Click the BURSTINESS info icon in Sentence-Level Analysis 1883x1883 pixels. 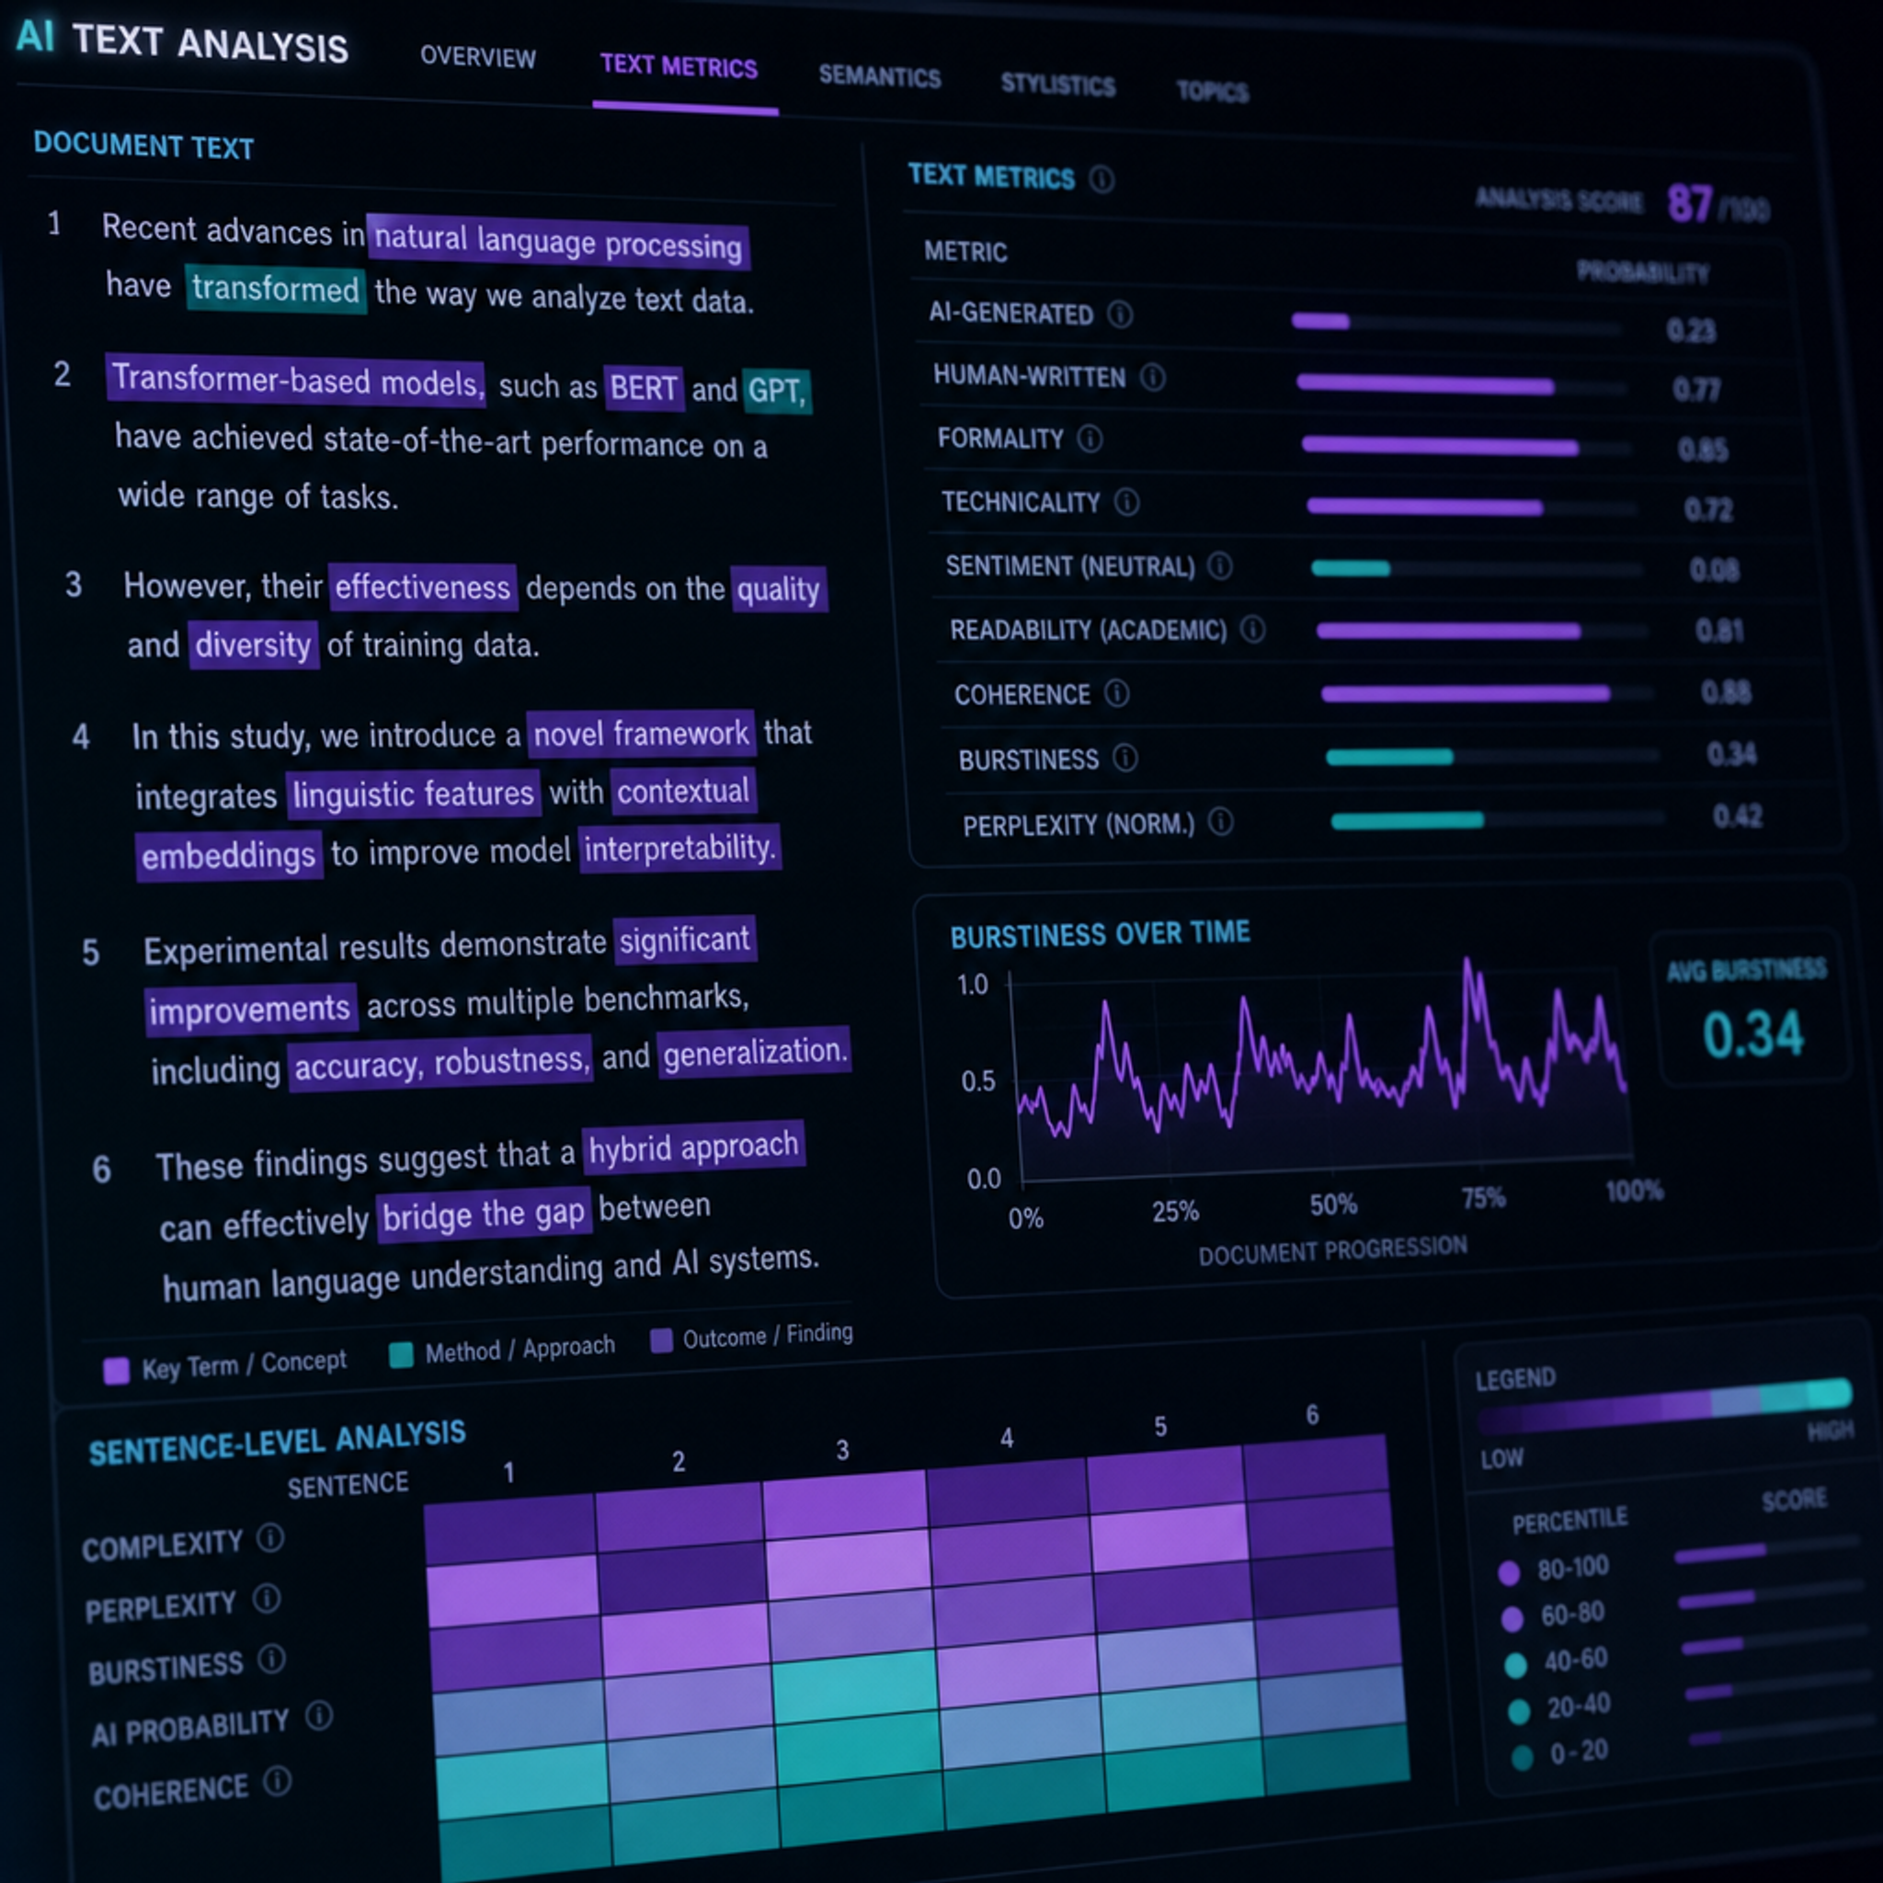[272, 1659]
